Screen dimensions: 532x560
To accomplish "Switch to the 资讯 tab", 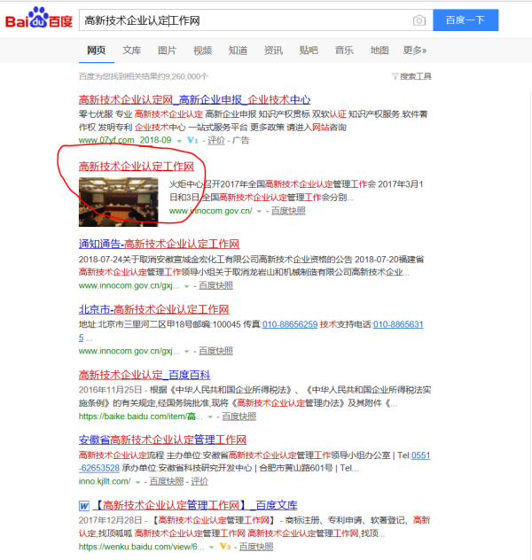I will [273, 51].
